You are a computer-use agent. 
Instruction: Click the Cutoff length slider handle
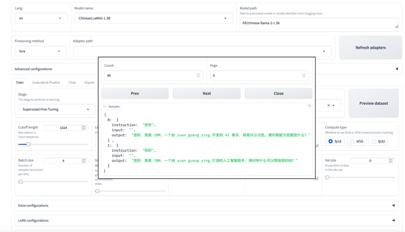click(x=28, y=144)
